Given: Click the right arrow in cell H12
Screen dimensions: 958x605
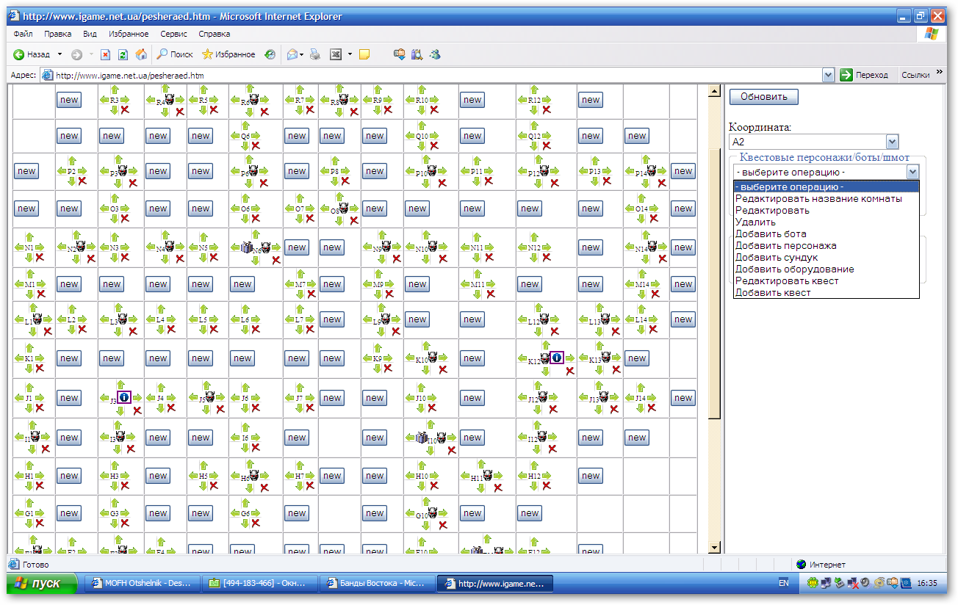Looking at the screenshot, I should point(545,476).
